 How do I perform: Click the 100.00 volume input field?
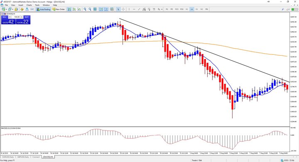(16, 17)
